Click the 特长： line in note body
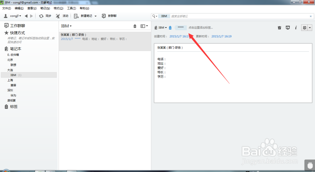The image size is (315, 172). coord(162,72)
